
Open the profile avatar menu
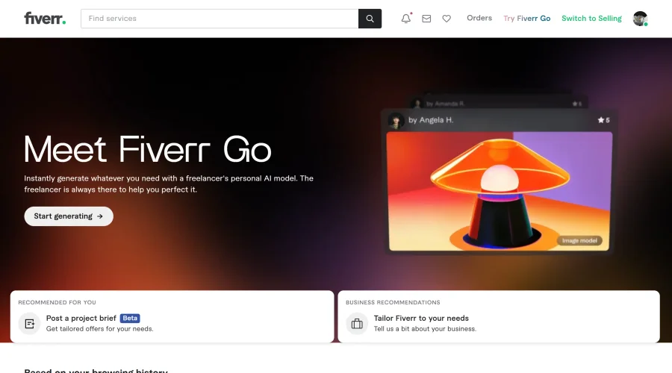[x=641, y=19]
